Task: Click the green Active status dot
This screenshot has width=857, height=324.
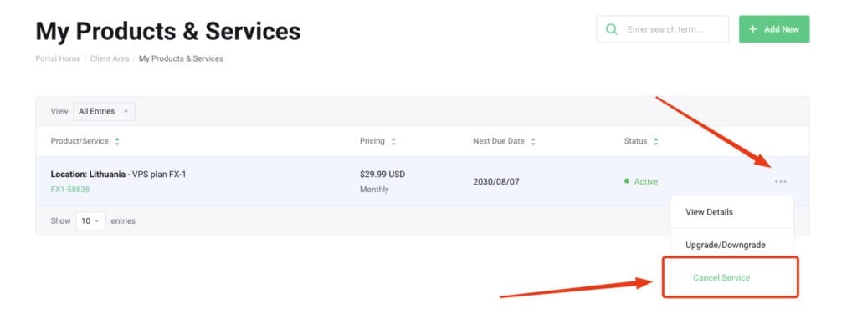Action: coord(626,180)
